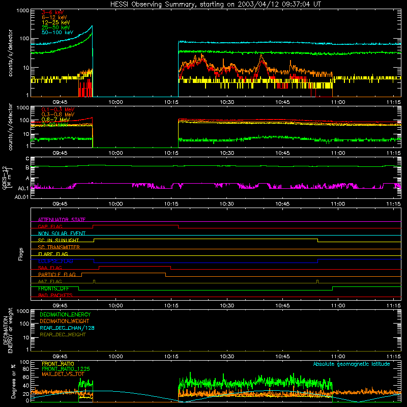Select the cyan 50-100 keV legend label

[x=57, y=33]
